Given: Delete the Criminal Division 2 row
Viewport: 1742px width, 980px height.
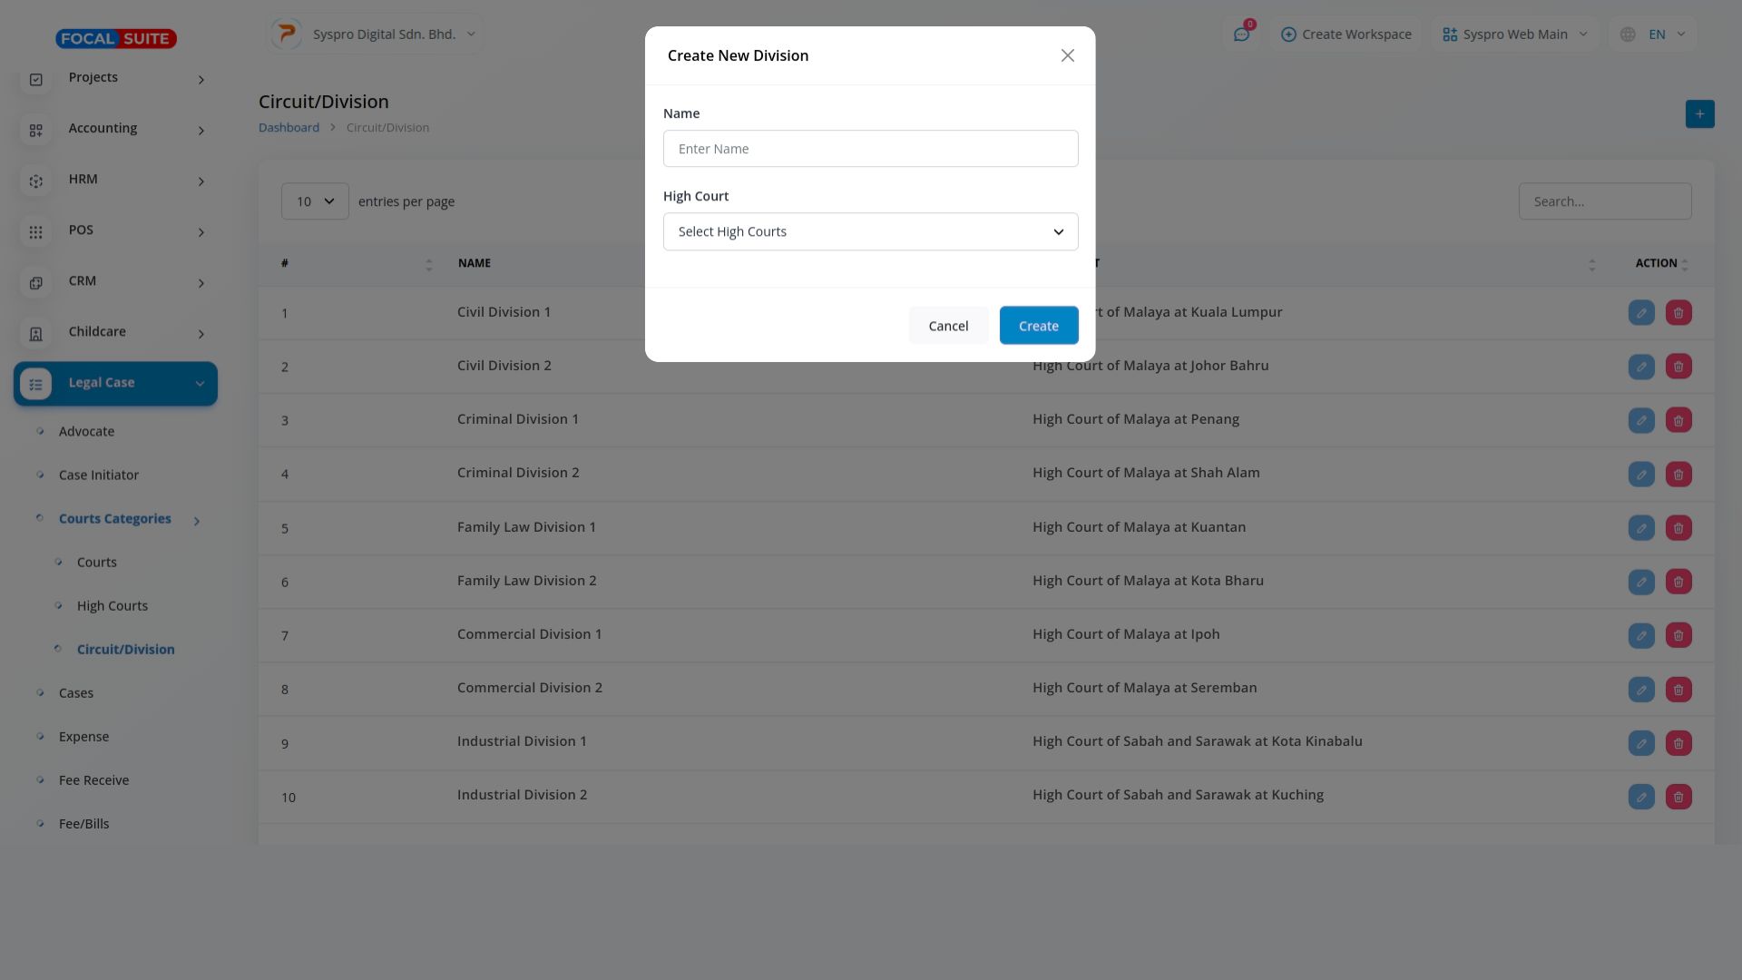Looking at the screenshot, I should [x=1678, y=475].
